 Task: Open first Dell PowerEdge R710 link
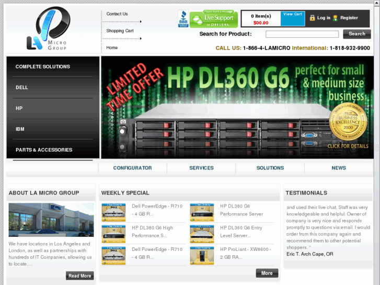tap(157, 210)
